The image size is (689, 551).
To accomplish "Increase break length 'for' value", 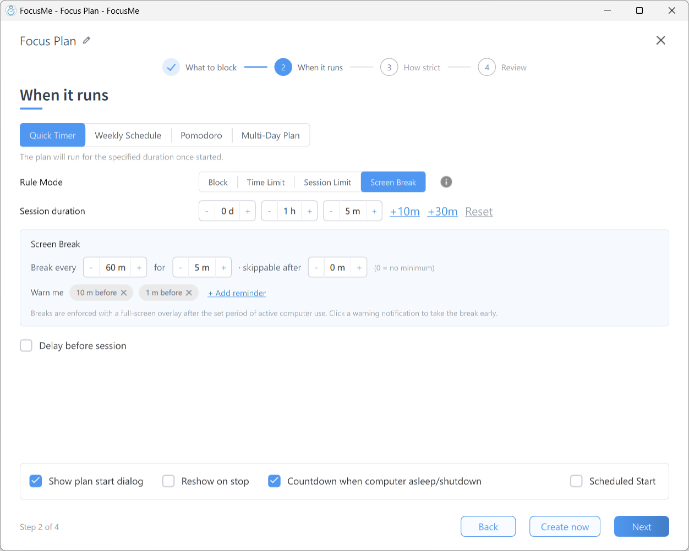I will click(223, 268).
